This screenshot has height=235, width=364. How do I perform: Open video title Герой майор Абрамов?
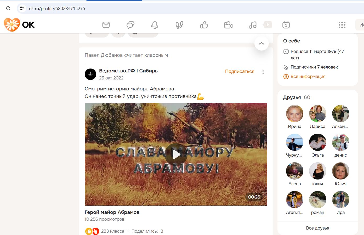pyautogui.click(x=112, y=212)
